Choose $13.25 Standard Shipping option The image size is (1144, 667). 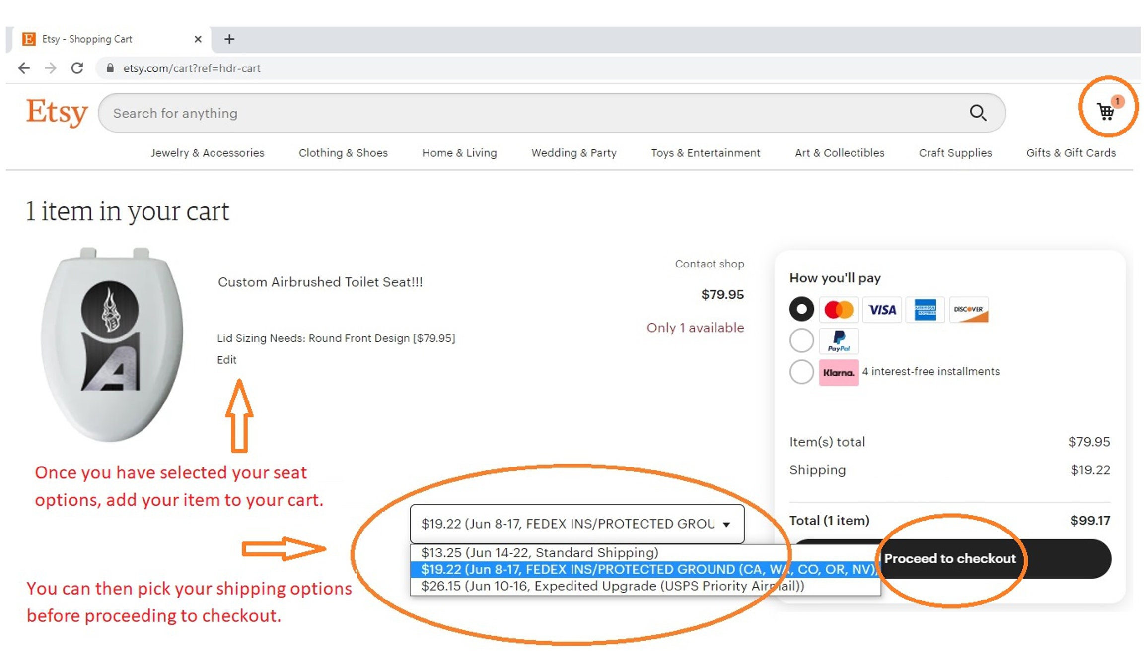[645, 553]
